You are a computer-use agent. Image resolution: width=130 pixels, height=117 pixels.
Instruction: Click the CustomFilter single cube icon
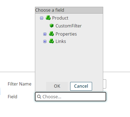[52, 26]
